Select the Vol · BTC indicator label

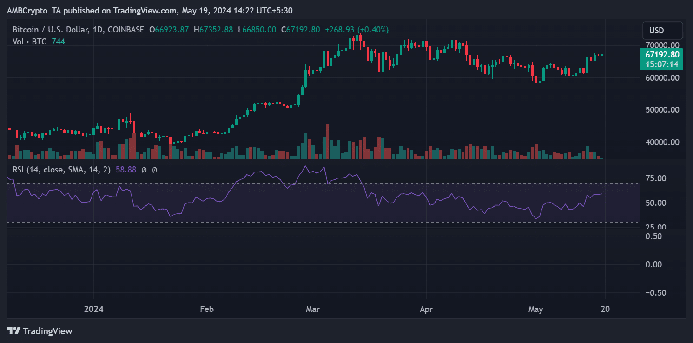pos(30,42)
